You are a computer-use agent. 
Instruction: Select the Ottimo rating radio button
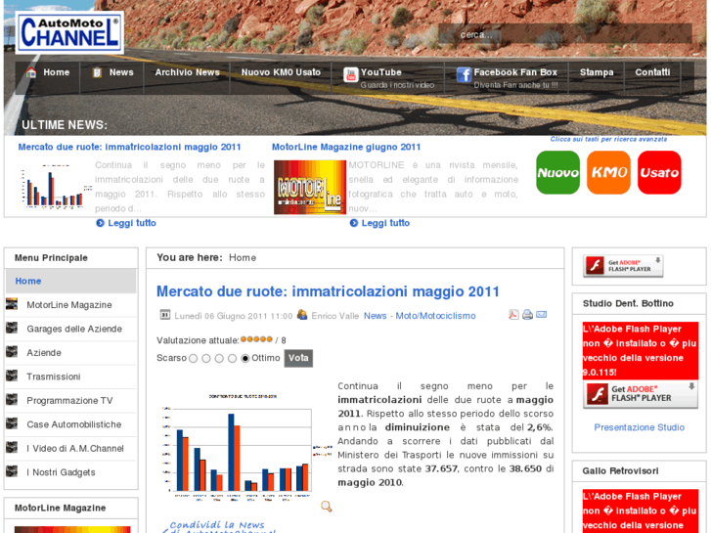point(245,358)
